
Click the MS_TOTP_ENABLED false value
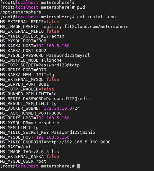click(x=48, y=89)
